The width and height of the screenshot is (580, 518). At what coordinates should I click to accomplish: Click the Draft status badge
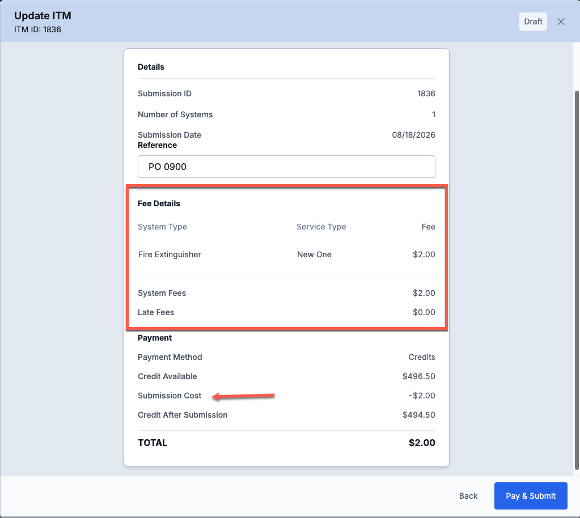point(533,22)
